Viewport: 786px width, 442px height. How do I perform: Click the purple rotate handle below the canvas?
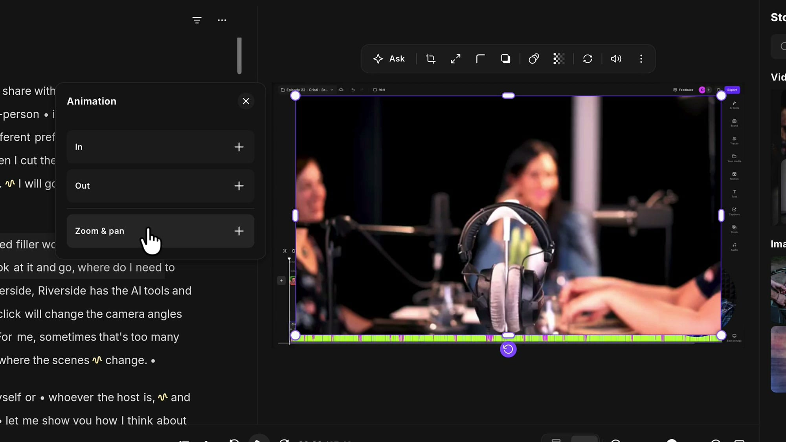tap(508, 349)
